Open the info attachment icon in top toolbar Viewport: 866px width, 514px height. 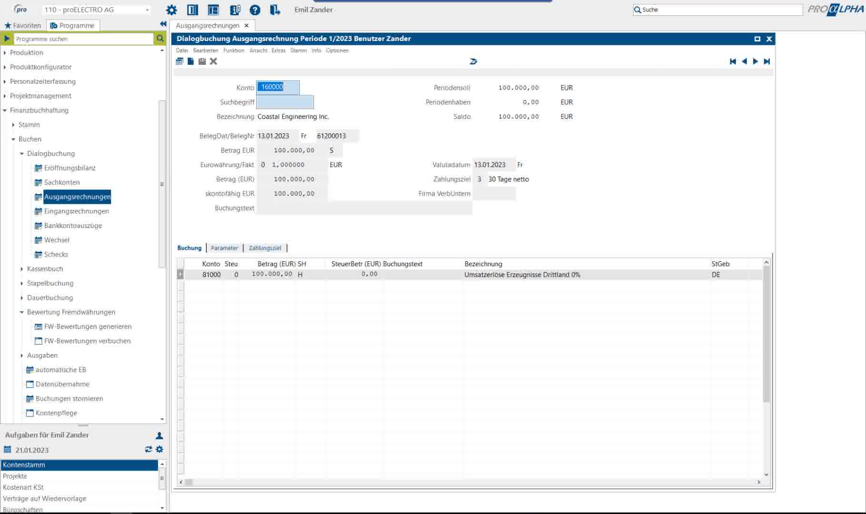235,10
